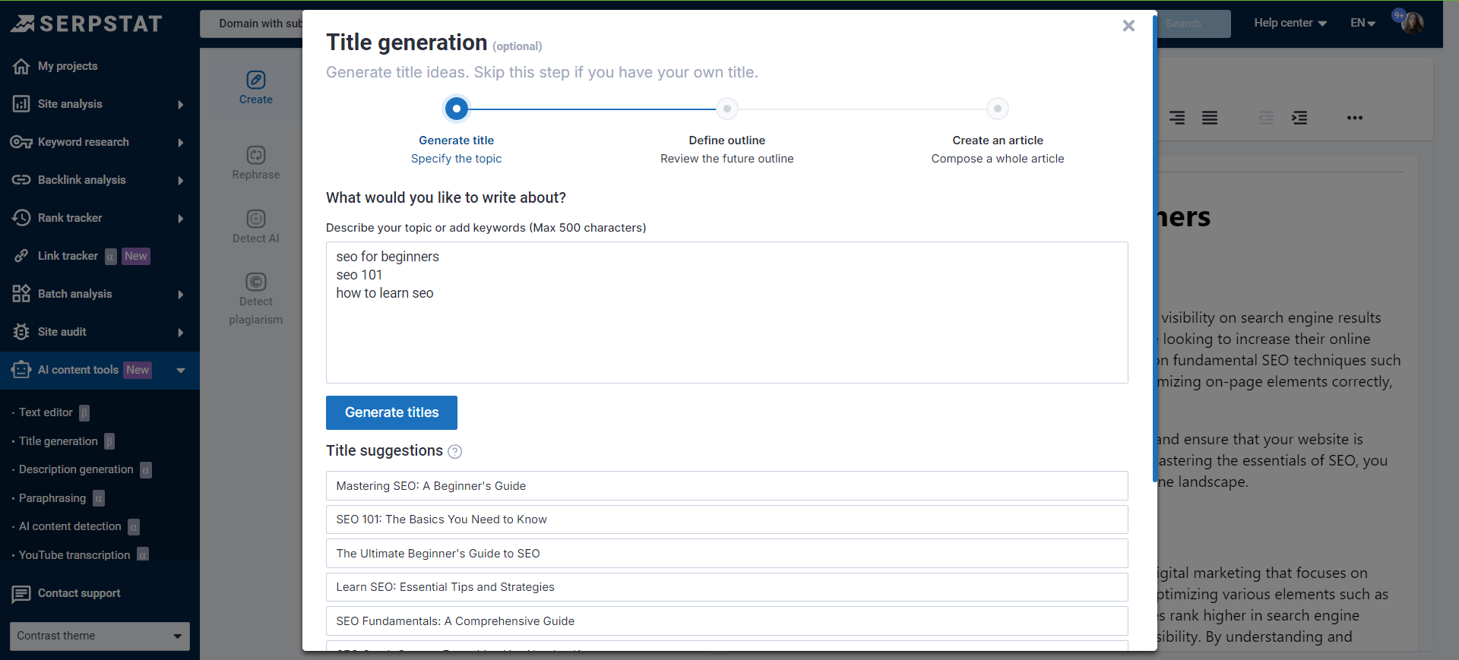
Task: Expand the Site audit submenu arrow
Action: pyautogui.click(x=181, y=333)
